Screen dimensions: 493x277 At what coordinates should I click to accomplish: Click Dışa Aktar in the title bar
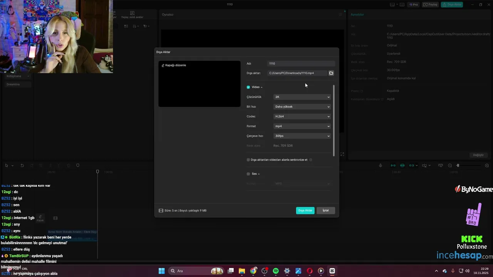pyautogui.click(x=452, y=5)
